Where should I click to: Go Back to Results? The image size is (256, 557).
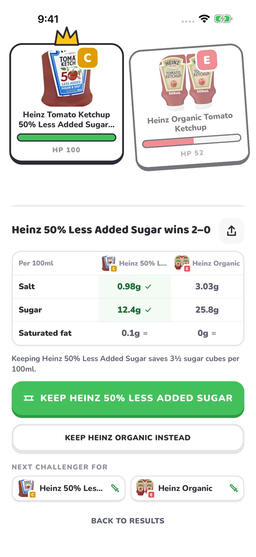pos(128,521)
